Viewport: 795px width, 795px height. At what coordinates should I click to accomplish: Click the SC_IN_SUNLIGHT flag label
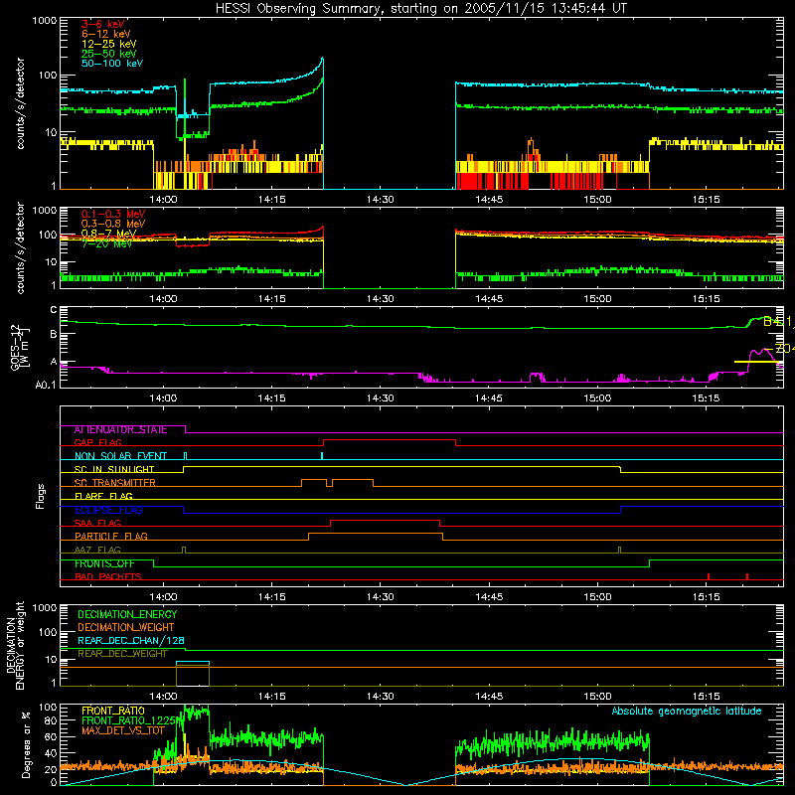pyautogui.click(x=114, y=469)
